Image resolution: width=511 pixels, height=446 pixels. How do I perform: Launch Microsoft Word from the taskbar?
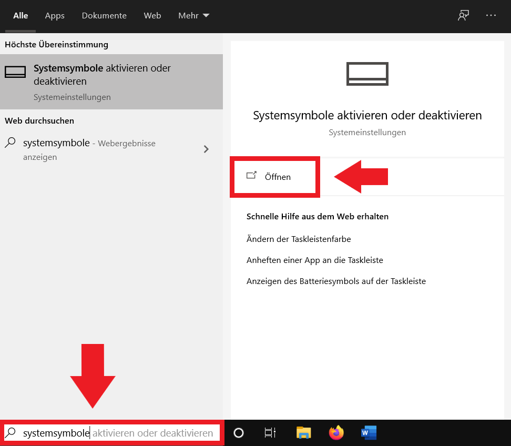point(369,433)
